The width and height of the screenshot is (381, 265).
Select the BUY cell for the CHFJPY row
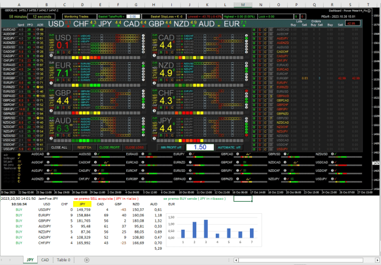coord(19,243)
